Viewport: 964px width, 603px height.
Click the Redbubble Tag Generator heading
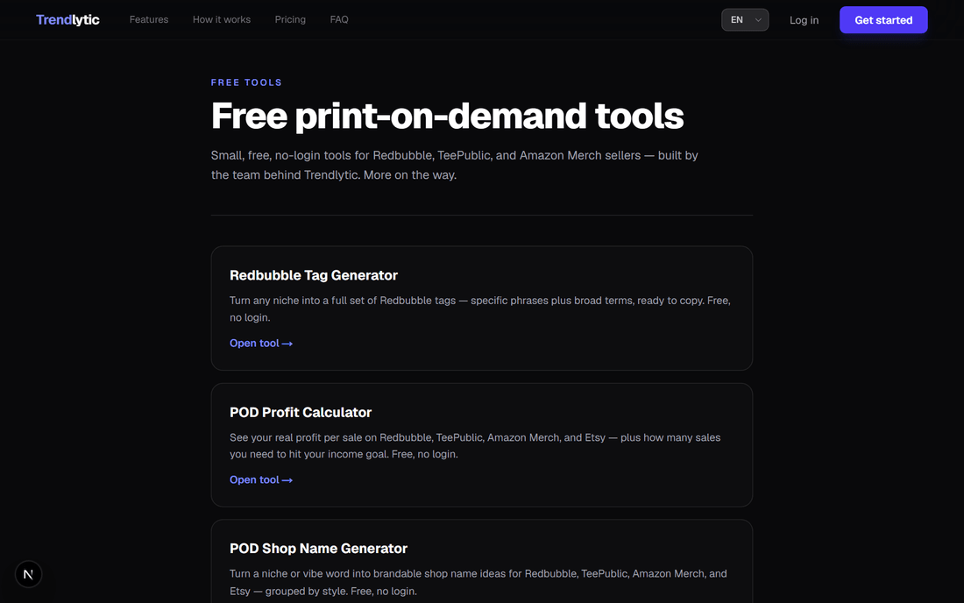pos(314,275)
